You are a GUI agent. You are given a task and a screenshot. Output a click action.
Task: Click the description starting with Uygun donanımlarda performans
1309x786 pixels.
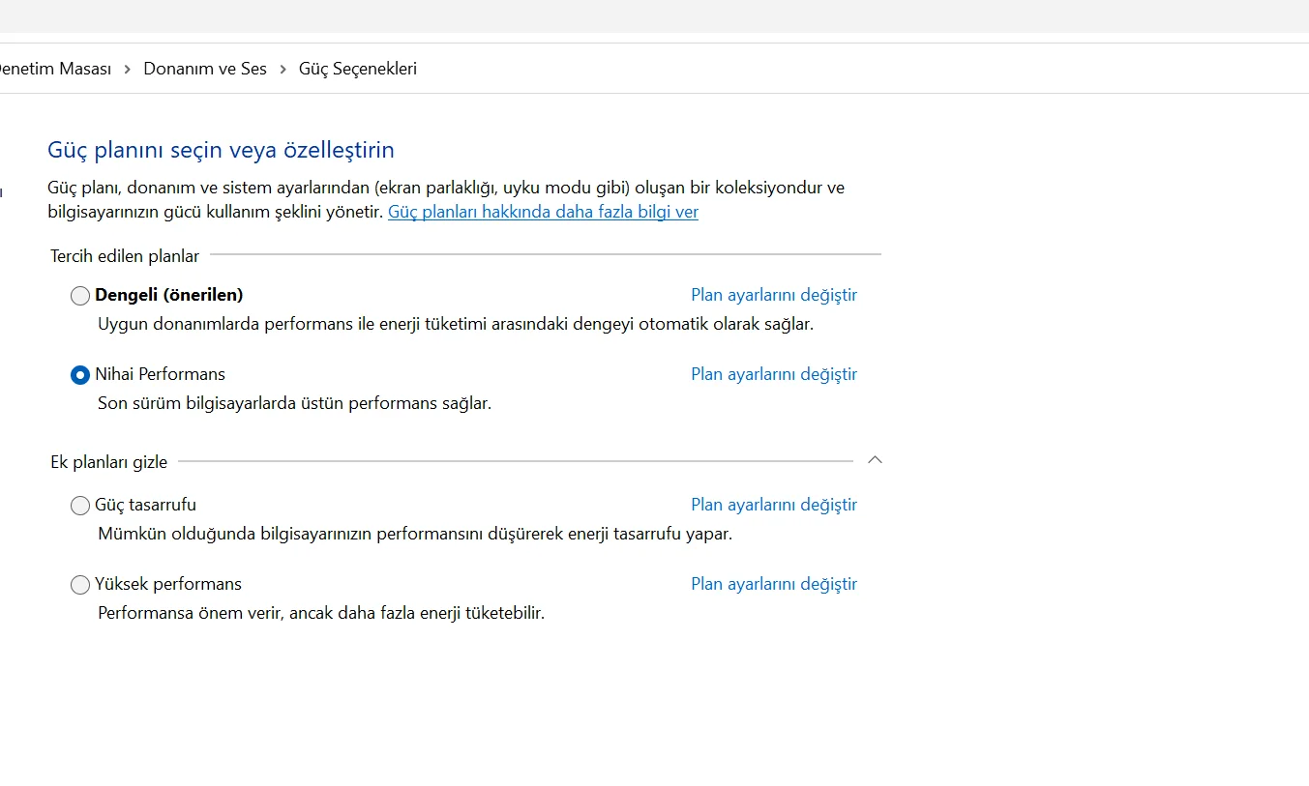coord(456,324)
